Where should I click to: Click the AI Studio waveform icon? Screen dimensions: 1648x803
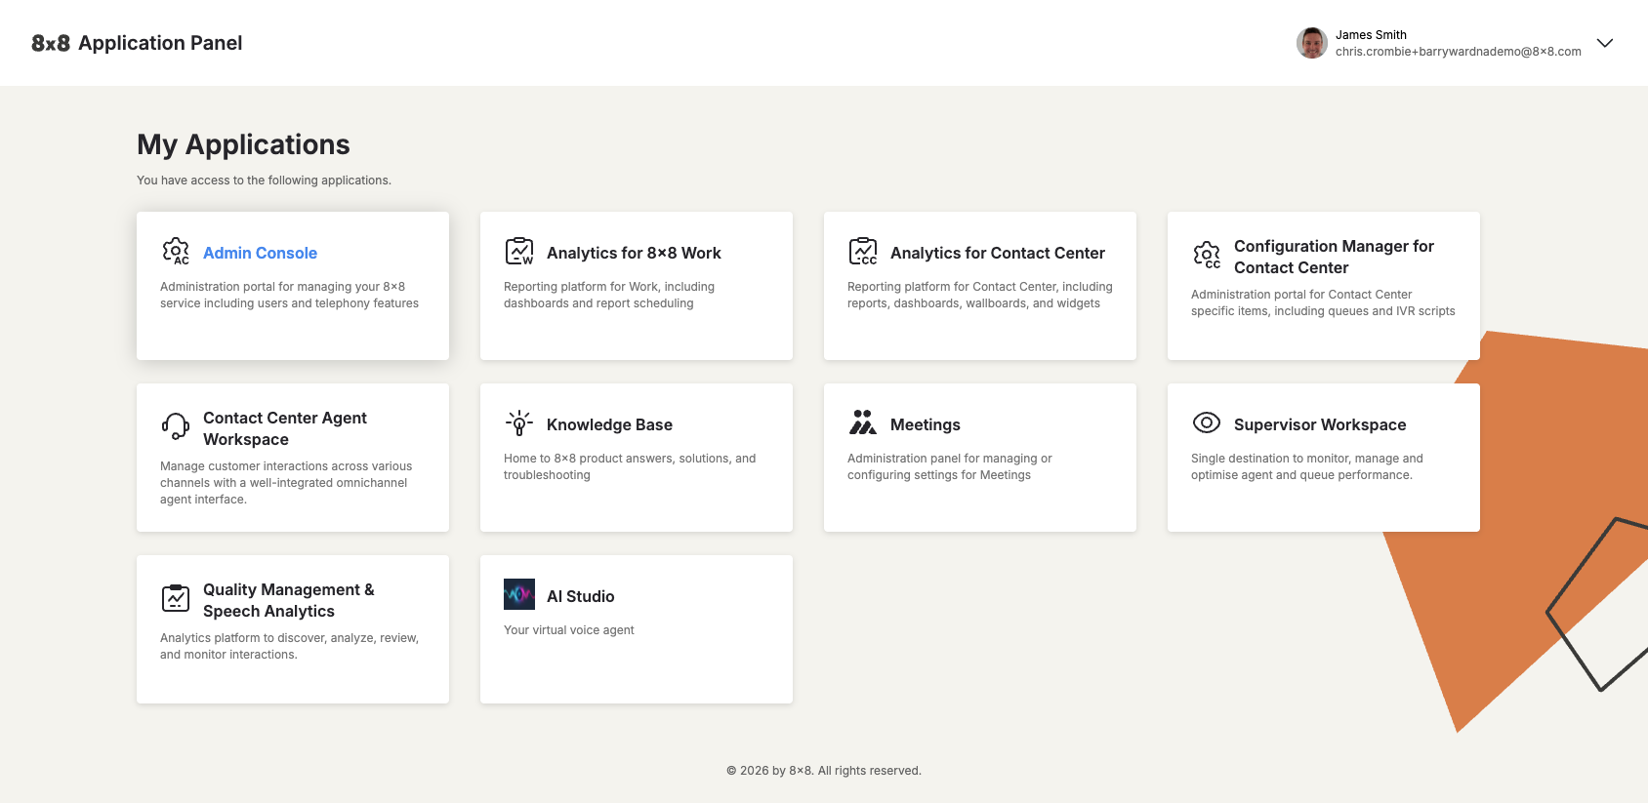click(519, 594)
